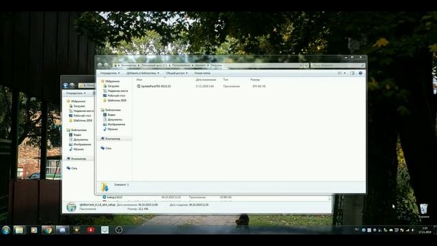Screen dimensions: 437x246
Task: Click the OBS Studio taskbar icon
Action: tap(119, 230)
